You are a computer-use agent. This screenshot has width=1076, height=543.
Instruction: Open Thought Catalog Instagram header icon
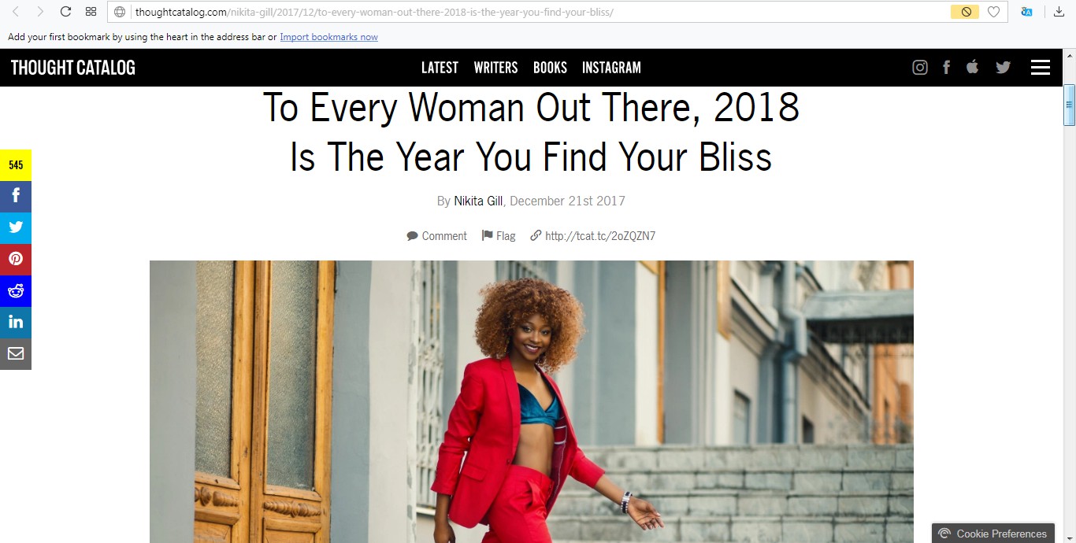pyautogui.click(x=919, y=68)
